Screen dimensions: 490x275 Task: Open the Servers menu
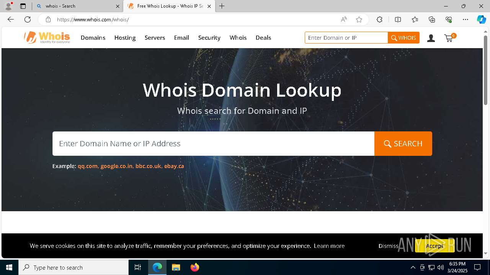155,37
